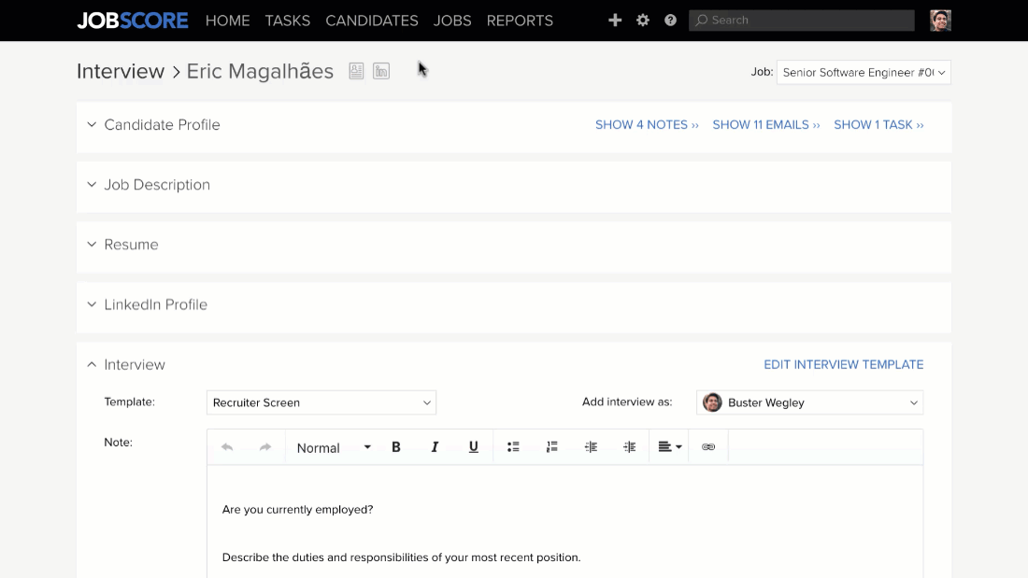Open LinkedIn icon next to candidate name

point(381,71)
